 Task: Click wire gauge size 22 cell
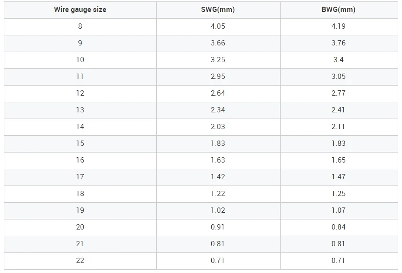coord(80,261)
